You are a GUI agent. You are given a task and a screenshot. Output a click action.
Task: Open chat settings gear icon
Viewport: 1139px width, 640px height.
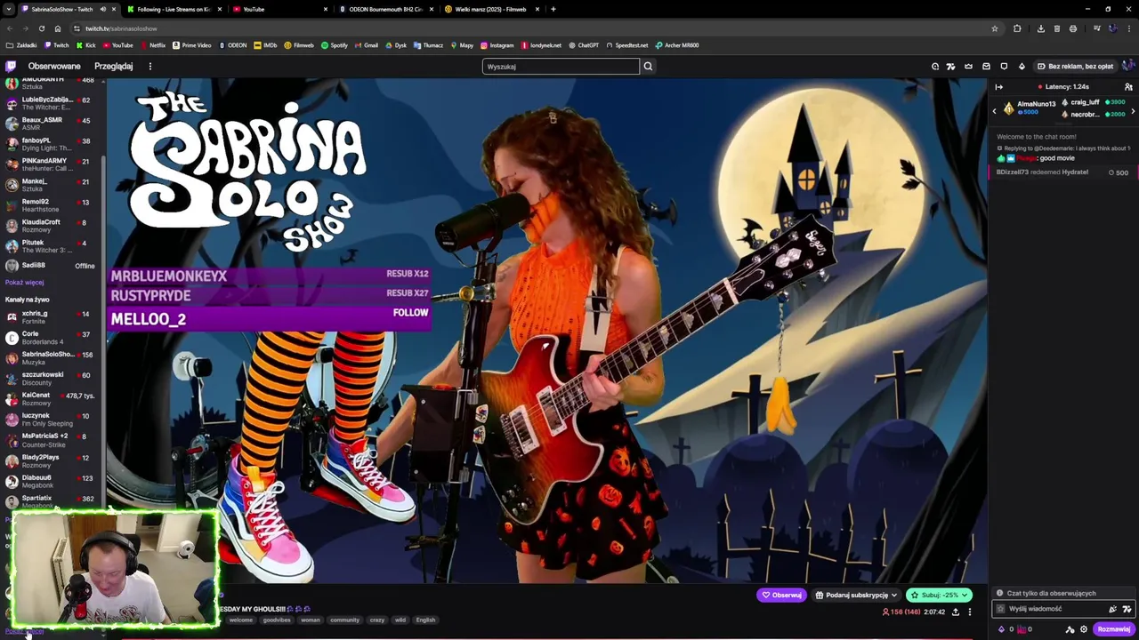click(x=1083, y=629)
